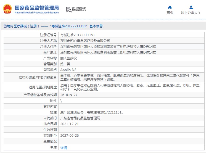
Task: Click the national emblem logo
Action: [7, 9]
